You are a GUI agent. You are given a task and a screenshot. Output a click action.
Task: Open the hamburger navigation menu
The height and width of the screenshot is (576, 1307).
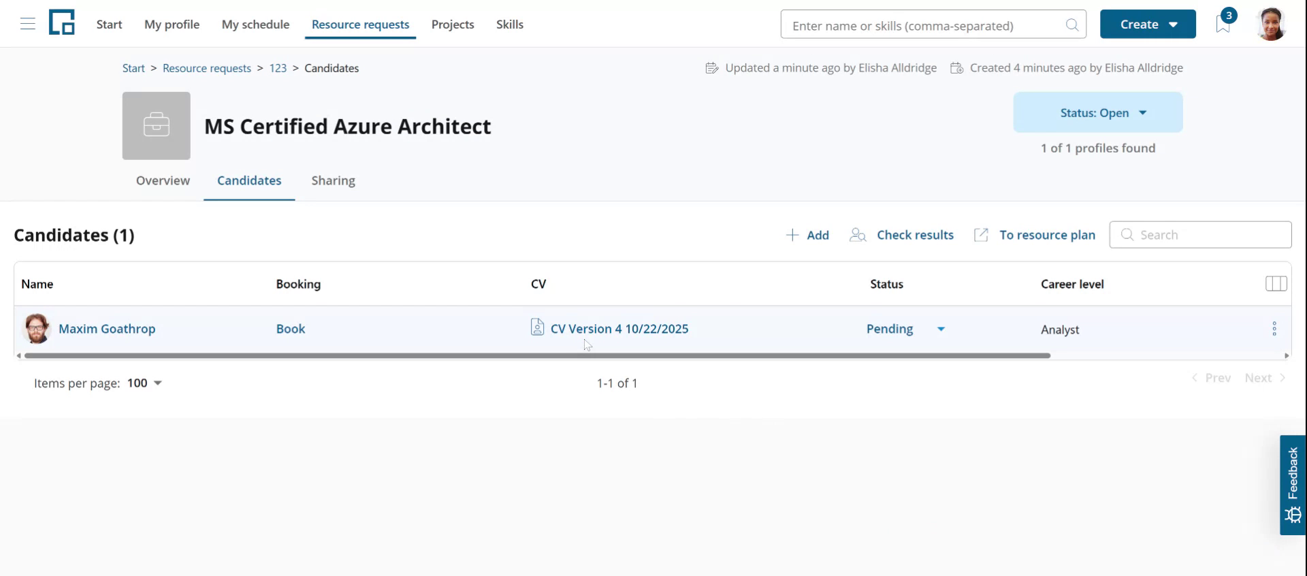[x=28, y=25]
